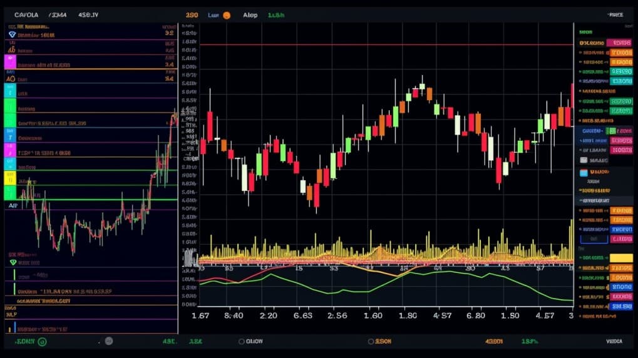Screen dimensions: 638x358
Task: Click the AIP label under the colored tiles
Action: tap(13, 205)
